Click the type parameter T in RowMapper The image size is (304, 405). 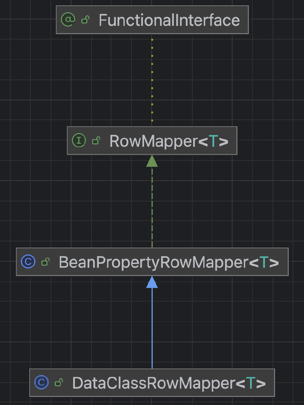[x=213, y=141]
